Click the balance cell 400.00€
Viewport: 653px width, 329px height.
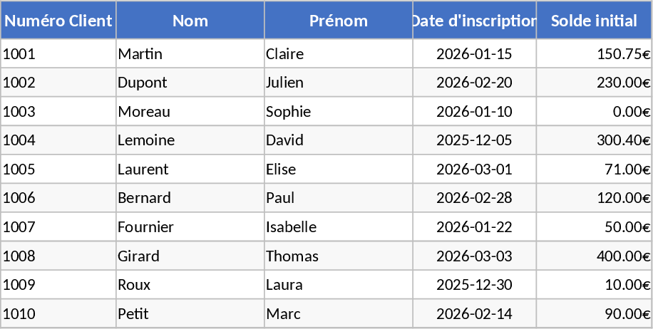point(594,256)
